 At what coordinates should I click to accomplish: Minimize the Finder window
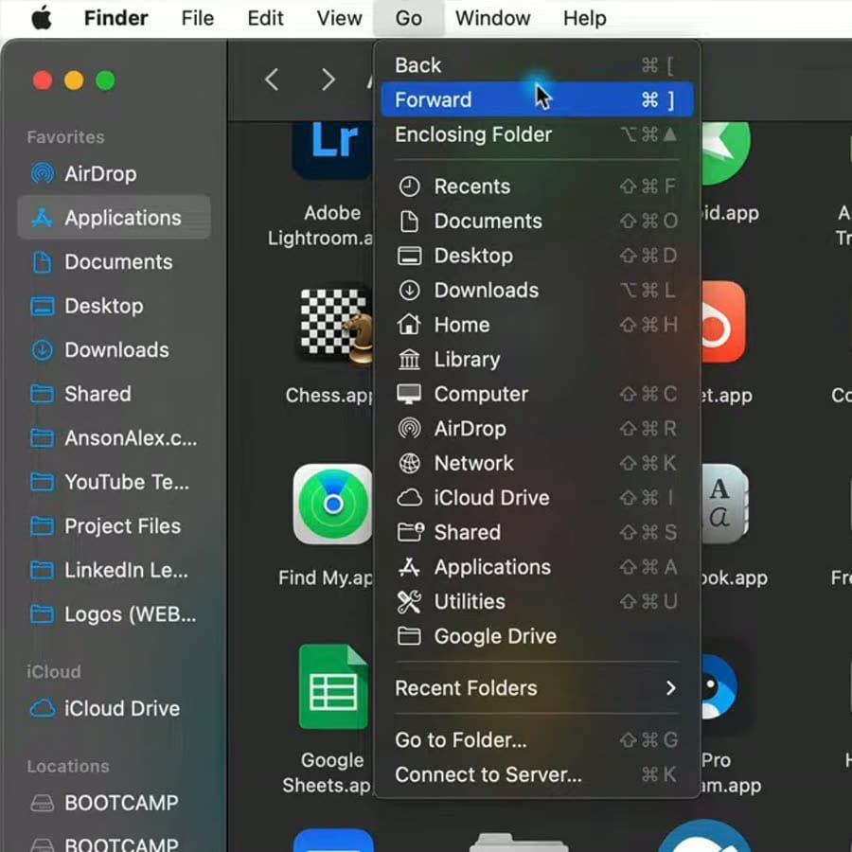pos(74,80)
